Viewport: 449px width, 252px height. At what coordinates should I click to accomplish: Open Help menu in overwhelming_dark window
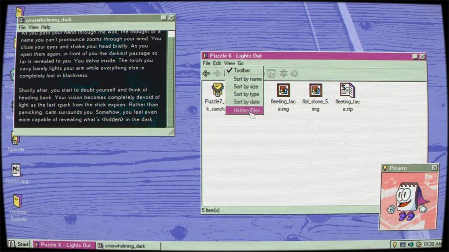click(x=45, y=28)
